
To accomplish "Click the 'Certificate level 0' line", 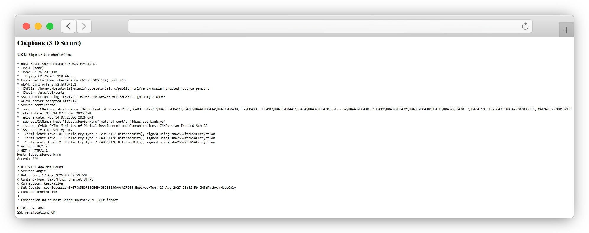I will pos(116,134).
